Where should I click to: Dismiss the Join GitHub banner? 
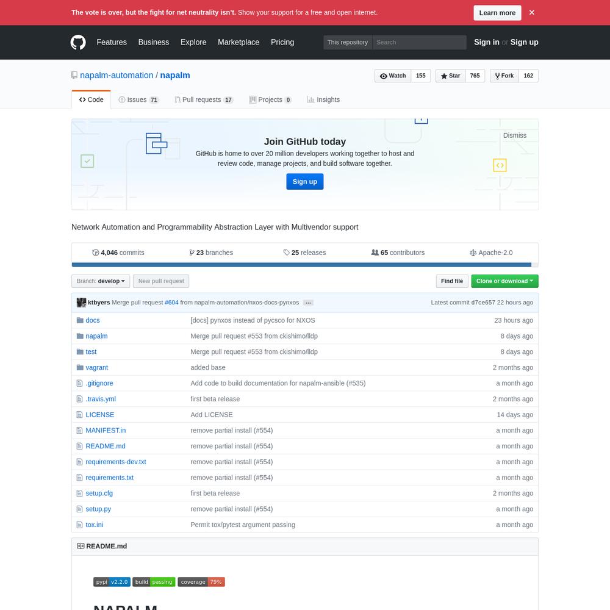pos(515,135)
